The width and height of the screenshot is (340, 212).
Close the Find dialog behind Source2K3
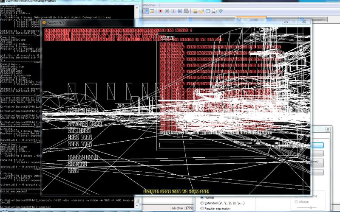[328, 129]
